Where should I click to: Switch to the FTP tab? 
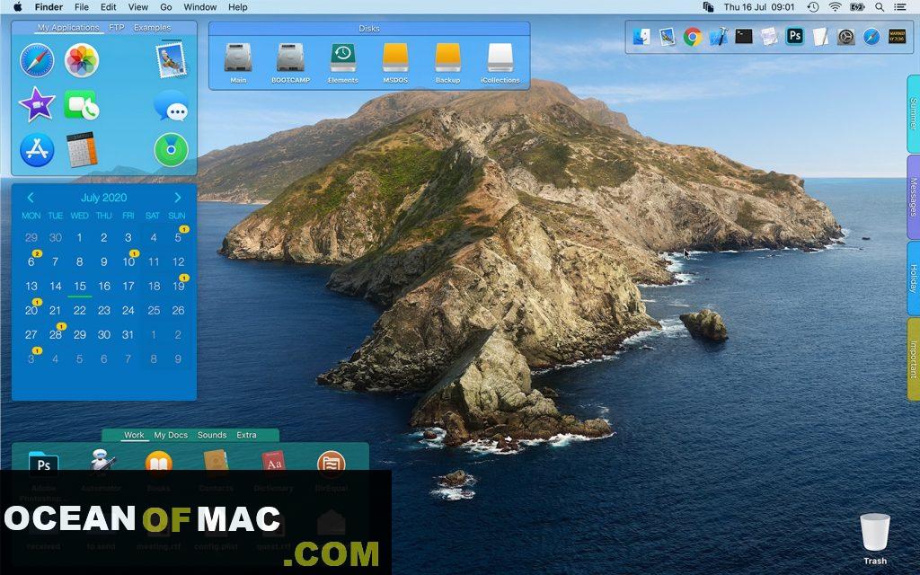(x=116, y=28)
